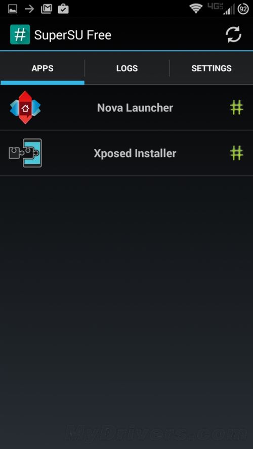Select the APPS tab
This screenshot has width=253, height=449.
click(43, 68)
